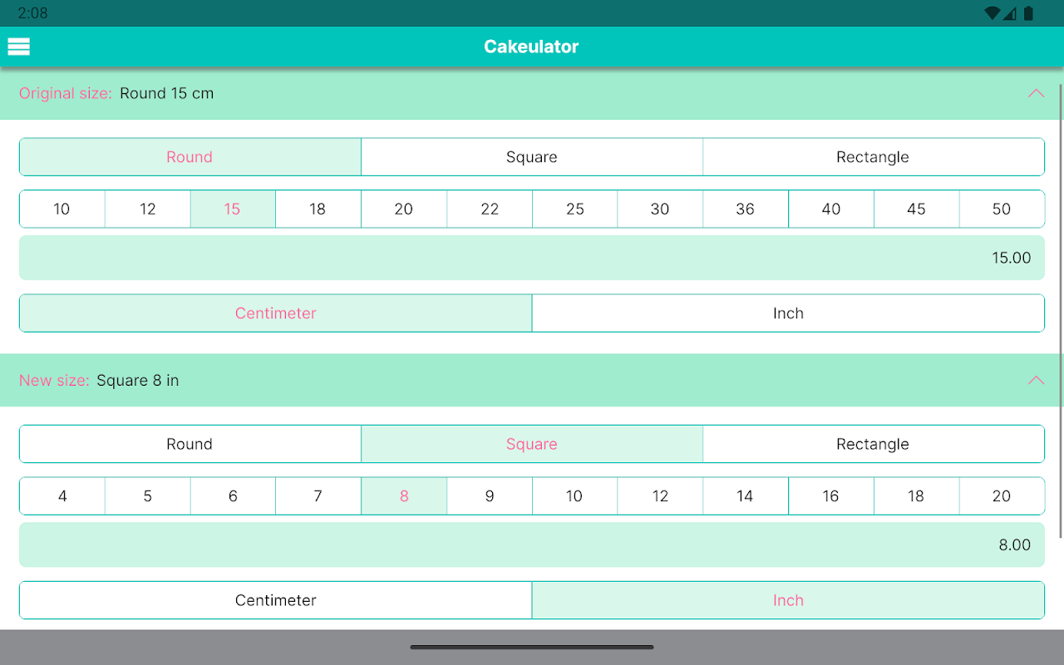Pick 40 in original size presets

[x=831, y=209]
